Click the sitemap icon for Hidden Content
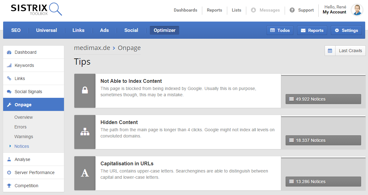 click(85, 132)
